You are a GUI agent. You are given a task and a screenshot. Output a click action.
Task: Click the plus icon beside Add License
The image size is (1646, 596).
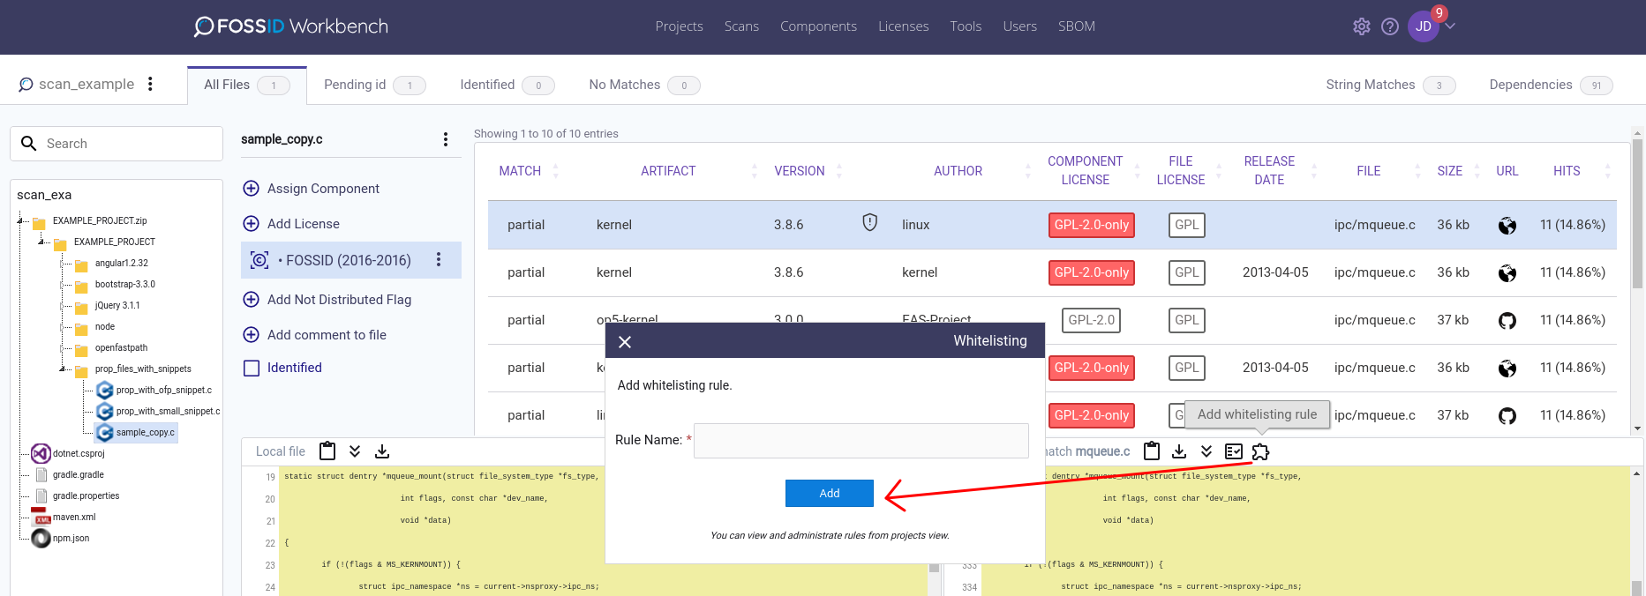pyautogui.click(x=252, y=224)
